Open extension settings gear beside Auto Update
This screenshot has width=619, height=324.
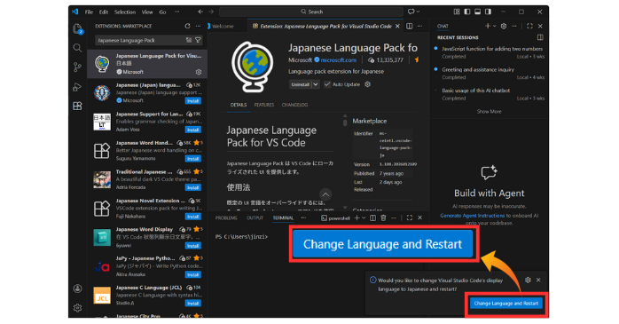pyautogui.click(x=367, y=84)
